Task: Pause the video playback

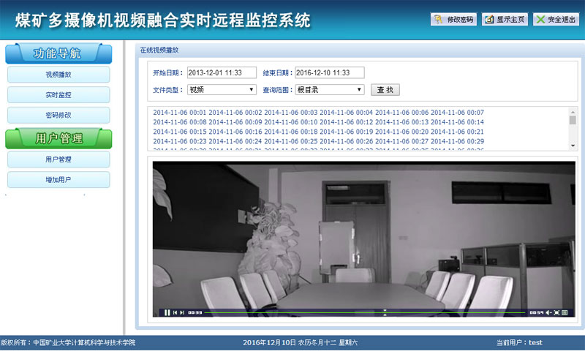Action: [x=167, y=312]
